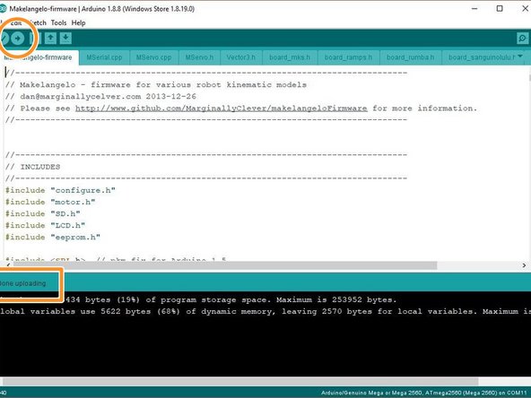Minimize the Arduino window

tap(474, 8)
